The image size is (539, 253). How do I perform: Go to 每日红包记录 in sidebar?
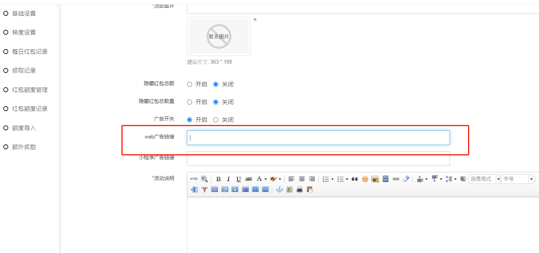[x=30, y=52]
